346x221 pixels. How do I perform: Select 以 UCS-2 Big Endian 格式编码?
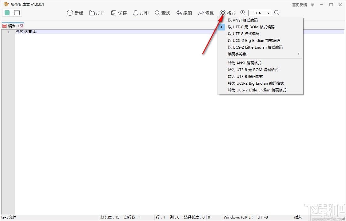[260, 40]
